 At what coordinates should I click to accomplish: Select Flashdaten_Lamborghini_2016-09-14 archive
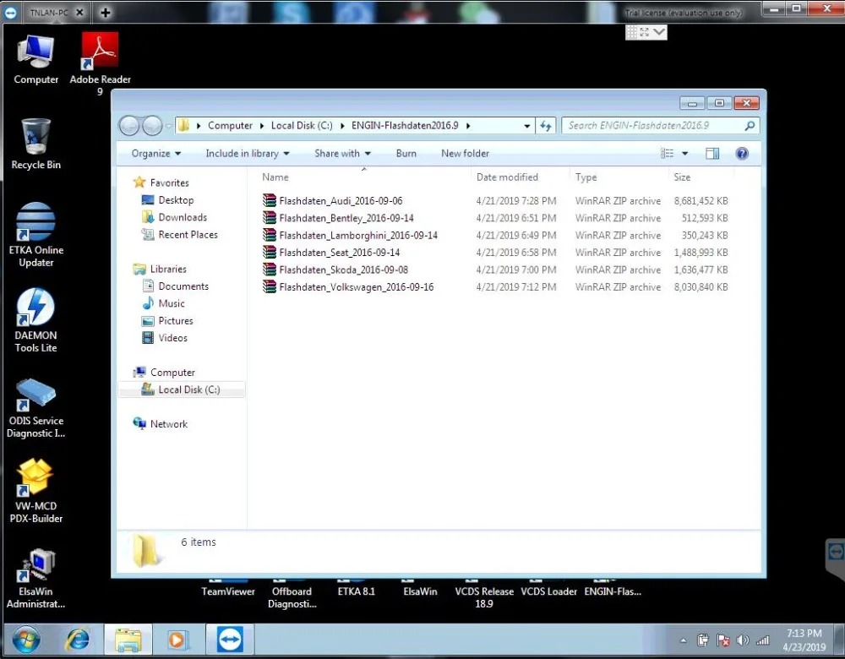(350, 236)
